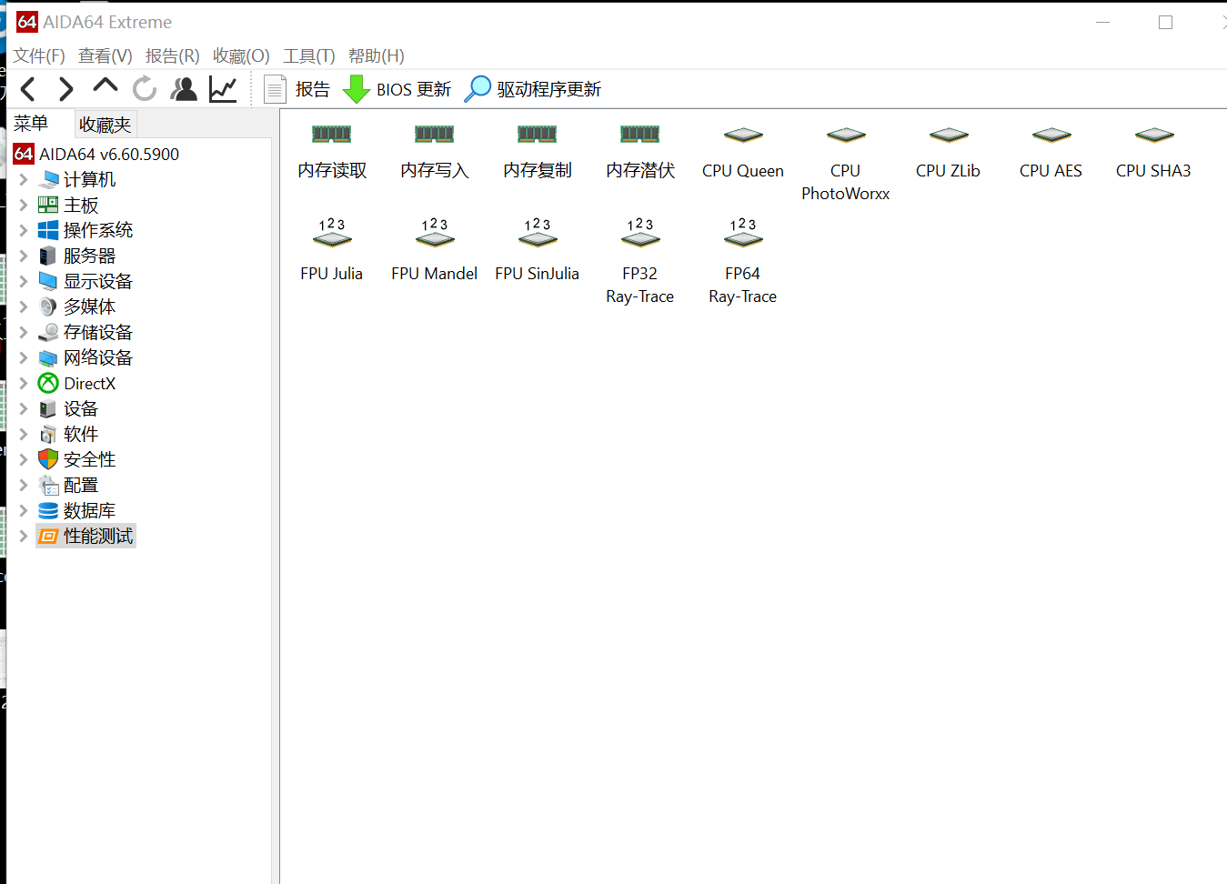Click the 驱动程序更新 driver update button
Viewport: 1227px width, 884px height.
tap(533, 89)
